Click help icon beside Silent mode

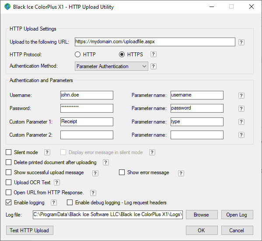click(47, 152)
